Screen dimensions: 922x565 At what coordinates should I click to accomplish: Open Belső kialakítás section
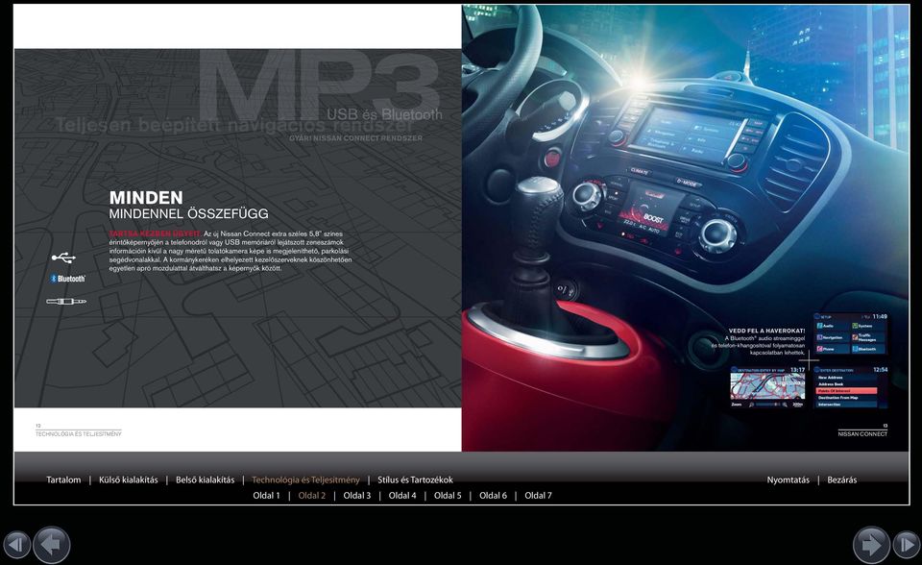click(x=206, y=479)
